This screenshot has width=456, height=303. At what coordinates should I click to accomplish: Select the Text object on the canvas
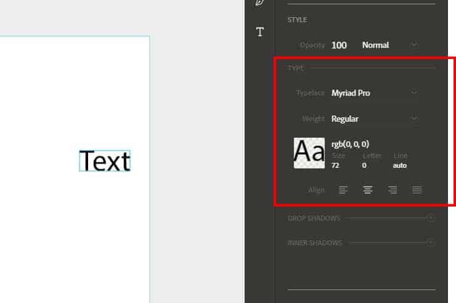pyautogui.click(x=105, y=160)
